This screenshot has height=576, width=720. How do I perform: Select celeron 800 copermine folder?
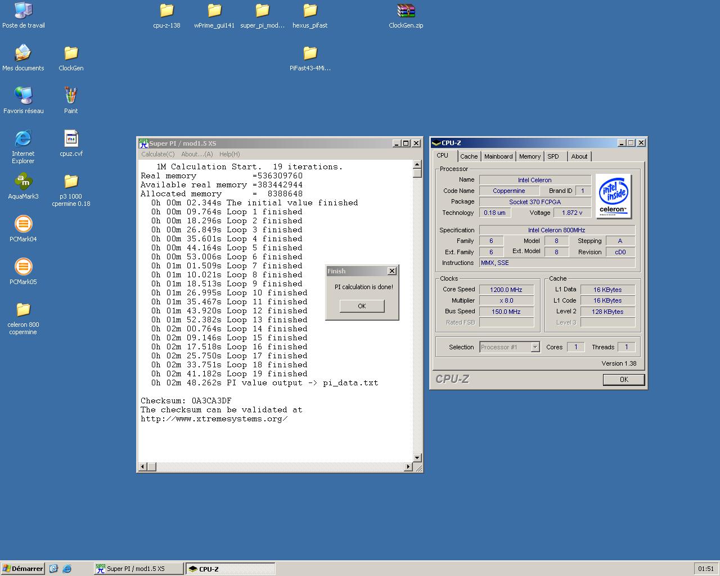pos(23,318)
